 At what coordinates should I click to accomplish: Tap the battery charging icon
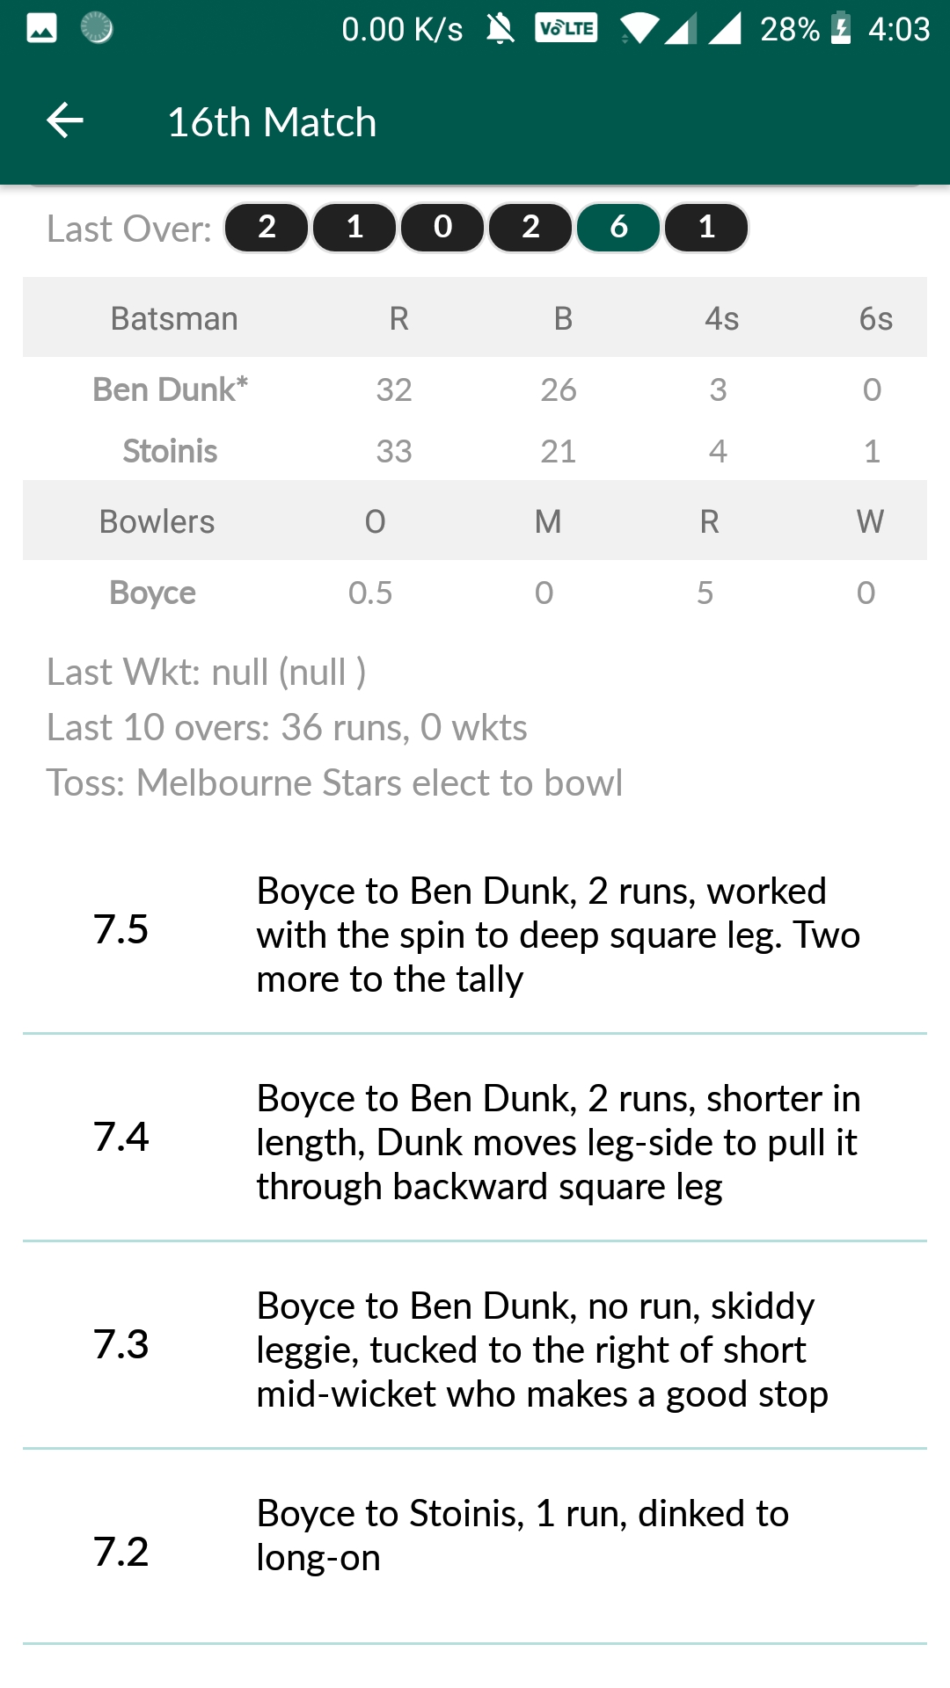pyautogui.click(x=842, y=27)
